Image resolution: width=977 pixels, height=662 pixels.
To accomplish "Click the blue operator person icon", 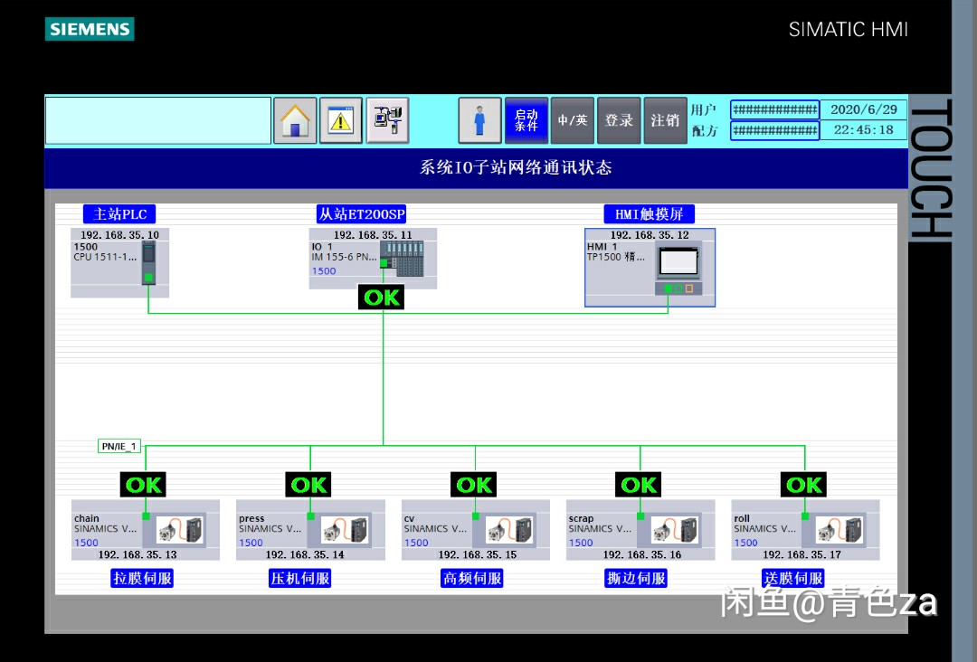I will click(x=479, y=121).
